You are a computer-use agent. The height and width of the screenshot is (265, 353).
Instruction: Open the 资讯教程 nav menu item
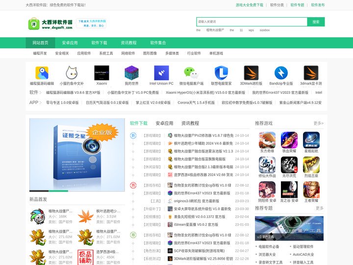tap(129, 43)
